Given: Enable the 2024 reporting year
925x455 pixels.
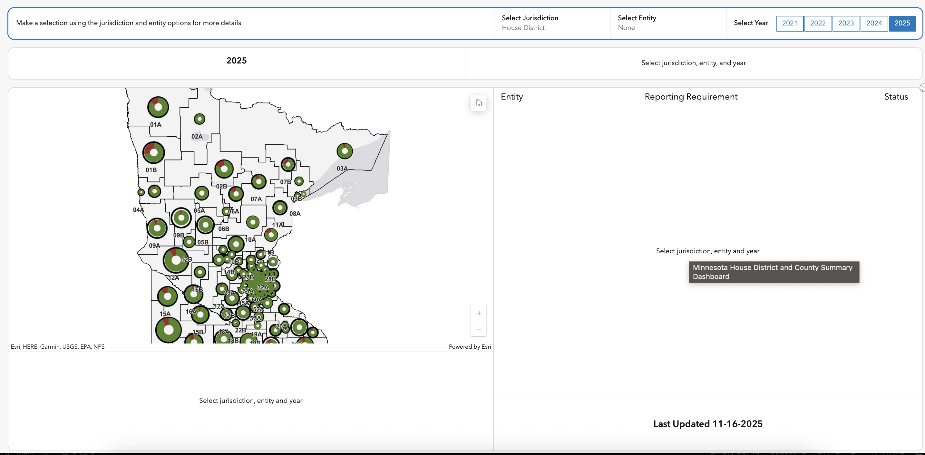Looking at the screenshot, I should 874,23.
